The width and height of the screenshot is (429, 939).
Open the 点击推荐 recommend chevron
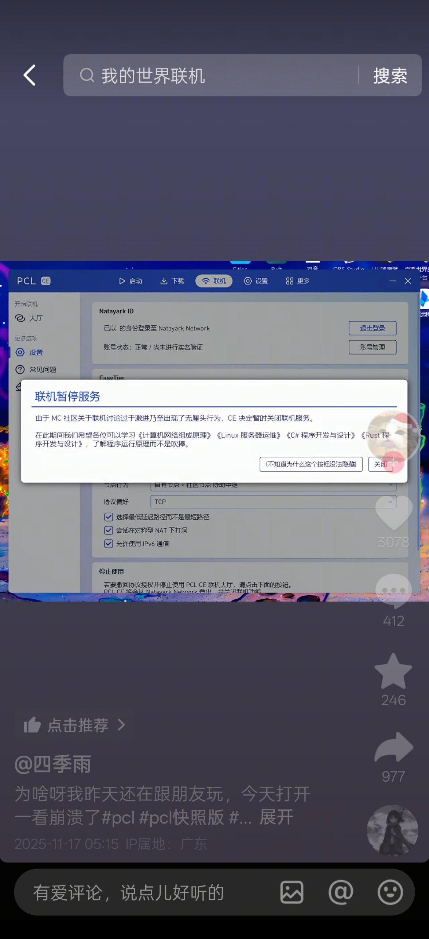click(121, 725)
